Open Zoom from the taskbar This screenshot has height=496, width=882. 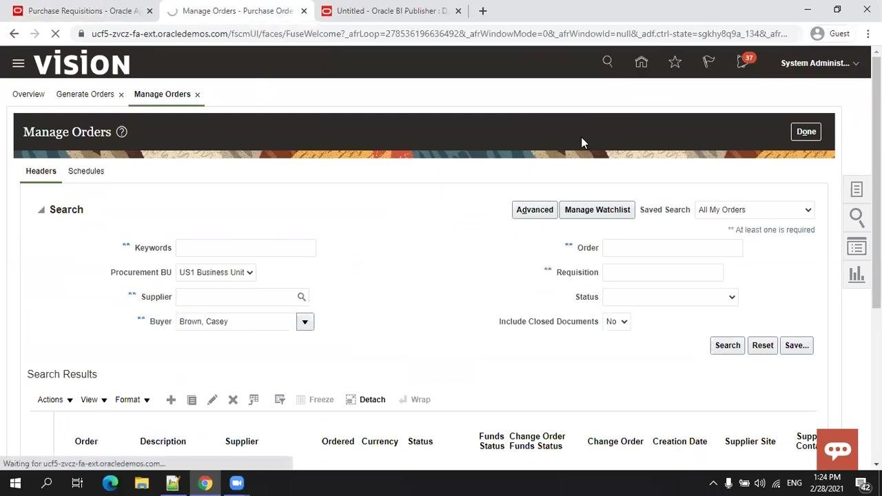point(236,483)
